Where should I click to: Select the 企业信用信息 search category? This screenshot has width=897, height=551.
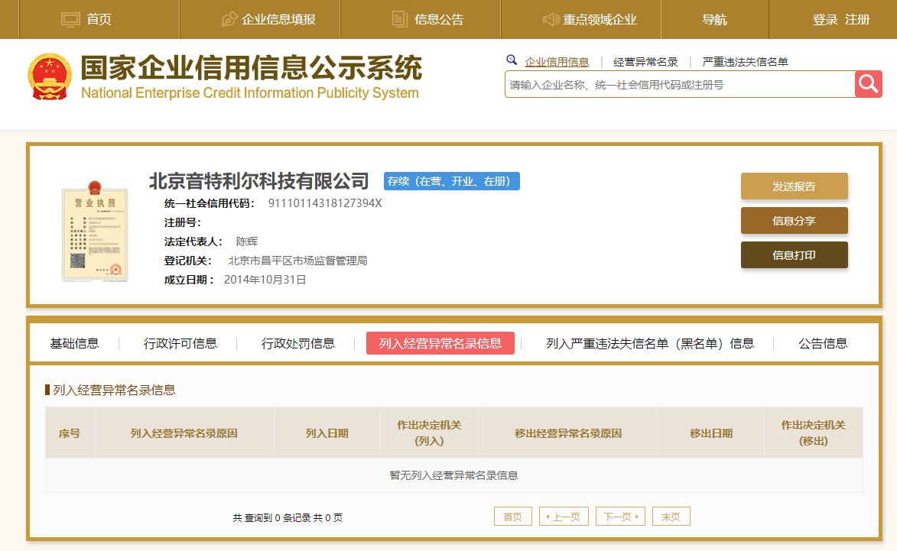[x=557, y=62]
